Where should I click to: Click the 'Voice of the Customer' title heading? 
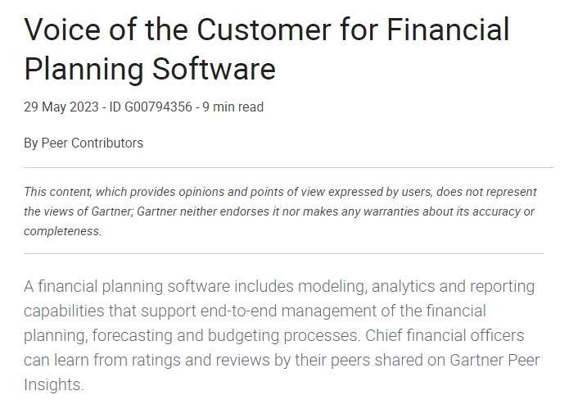point(267,30)
